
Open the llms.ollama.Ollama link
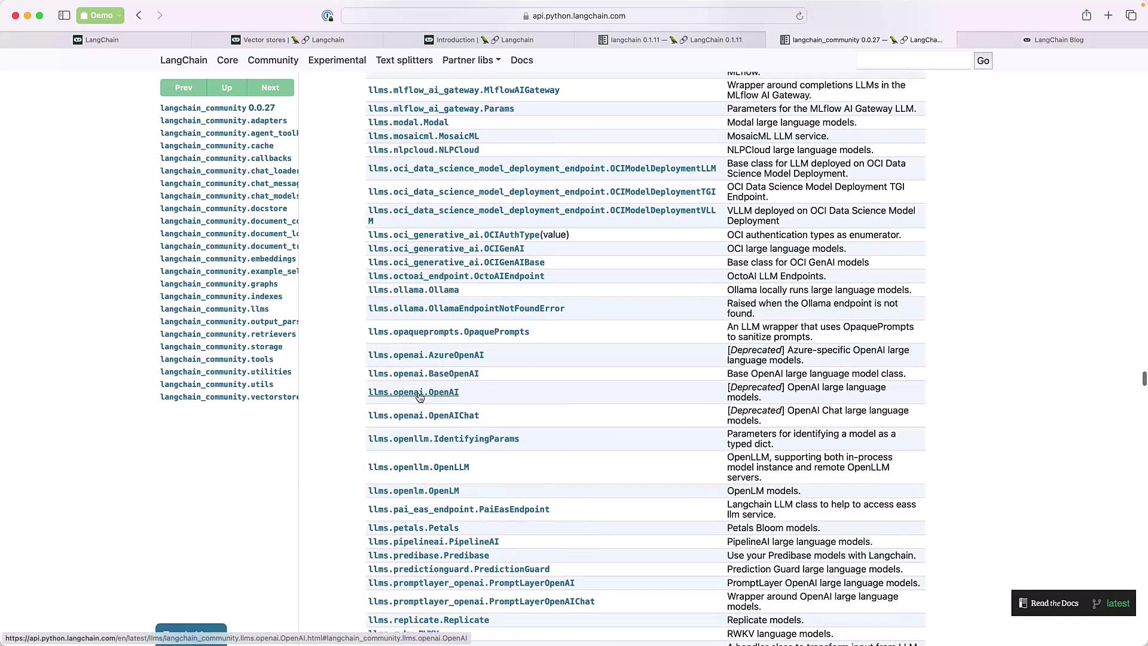tap(413, 290)
